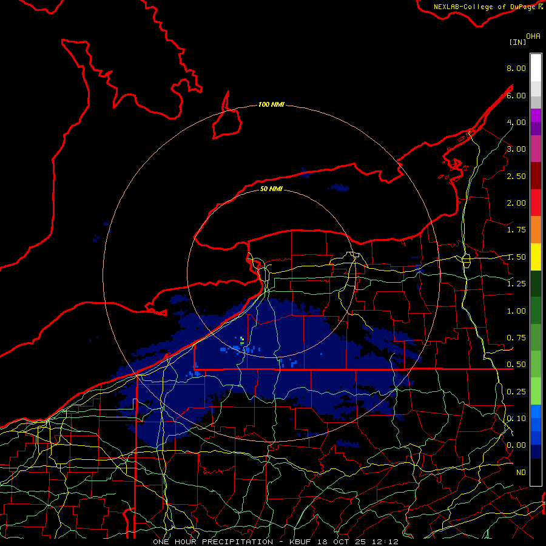The height and width of the screenshot is (546, 546).
Task: Select the bright red swatch beside 2.00
Action: [x=536, y=203]
